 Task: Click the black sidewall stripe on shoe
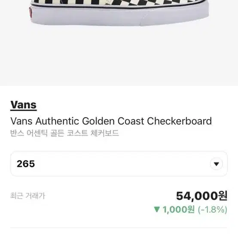point(120,6)
